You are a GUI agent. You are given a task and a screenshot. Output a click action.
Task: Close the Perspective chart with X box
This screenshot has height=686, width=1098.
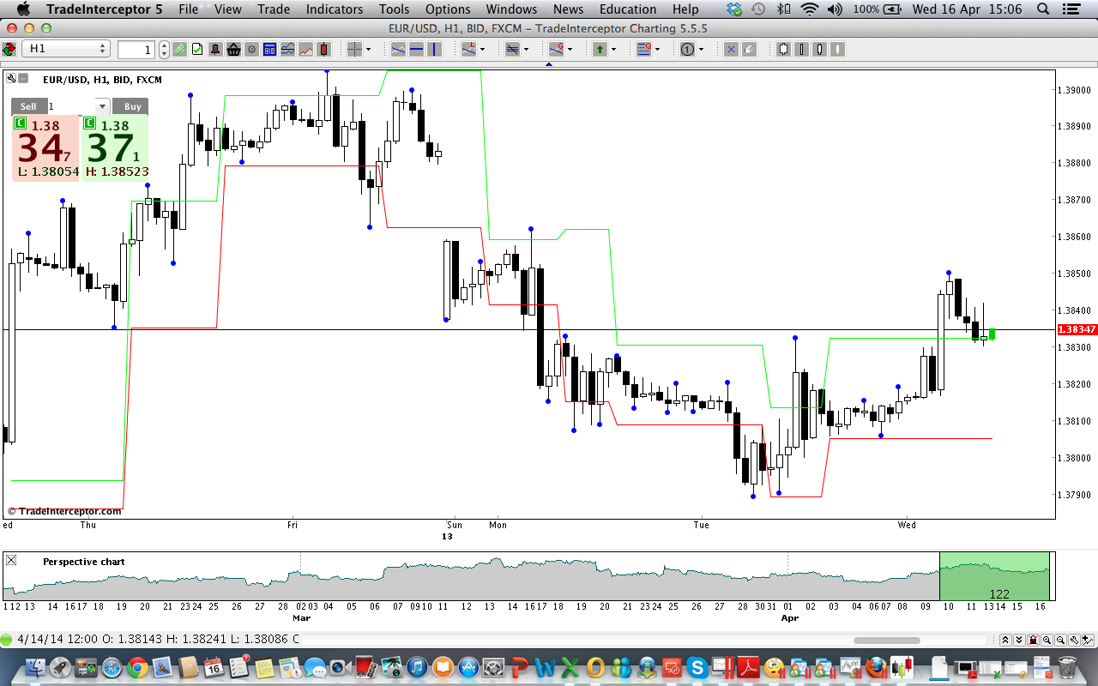coord(11,560)
